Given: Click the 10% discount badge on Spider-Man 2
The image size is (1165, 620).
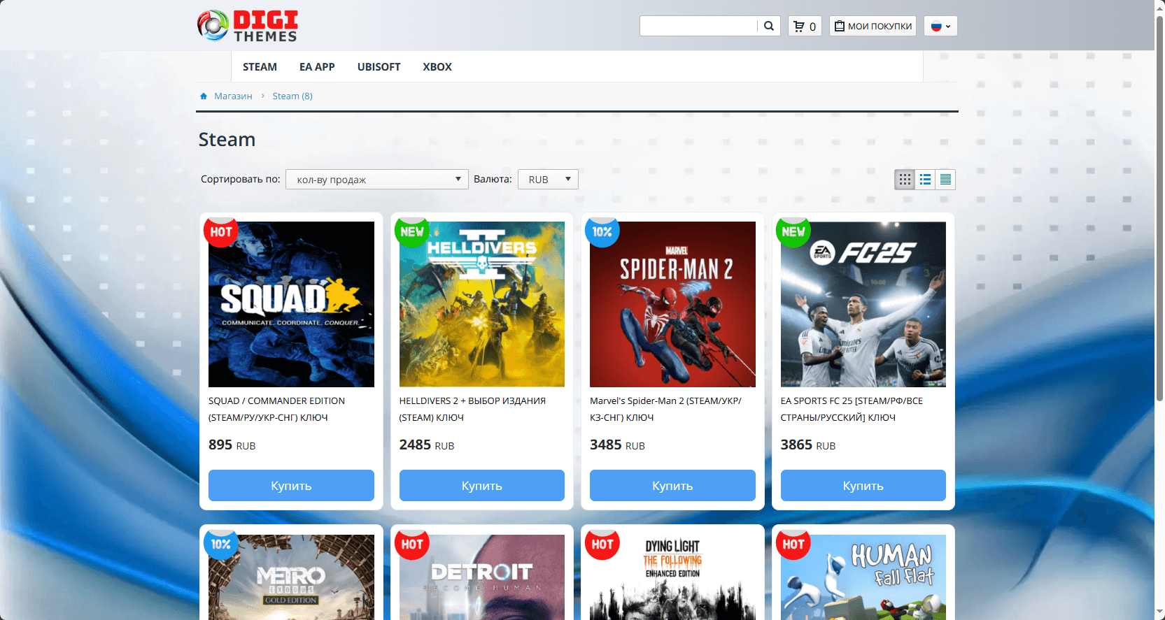Looking at the screenshot, I should (602, 231).
